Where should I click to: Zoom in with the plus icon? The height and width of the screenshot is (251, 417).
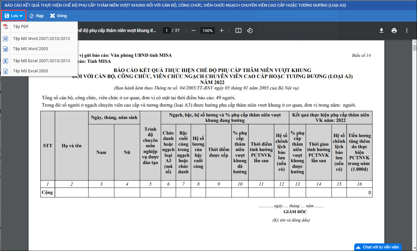point(222,30)
